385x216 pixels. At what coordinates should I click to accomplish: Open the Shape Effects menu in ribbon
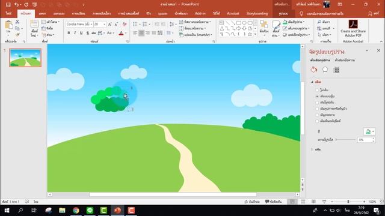[x=297, y=35]
